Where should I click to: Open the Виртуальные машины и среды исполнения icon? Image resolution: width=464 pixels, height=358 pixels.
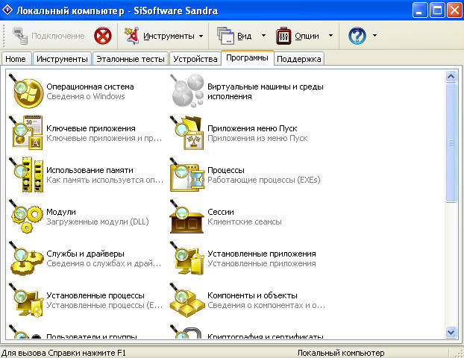187,91
